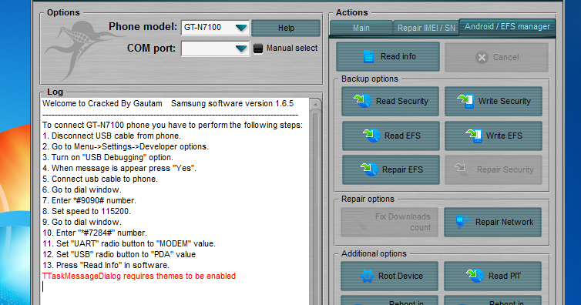Image resolution: width=581 pixels, height=305 pixels.
Task: Open the Help button
Action: (x=286, y=28)
